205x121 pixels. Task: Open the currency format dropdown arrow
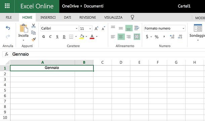[151, 37]
